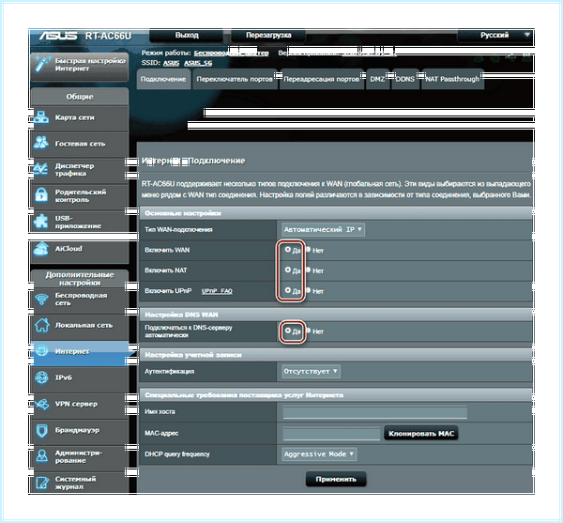The height and width of the screenshot is (523, 563).
Task: Click the Перезагрузка reboot button
Action: pyautogui.click(x=268, y=35)
